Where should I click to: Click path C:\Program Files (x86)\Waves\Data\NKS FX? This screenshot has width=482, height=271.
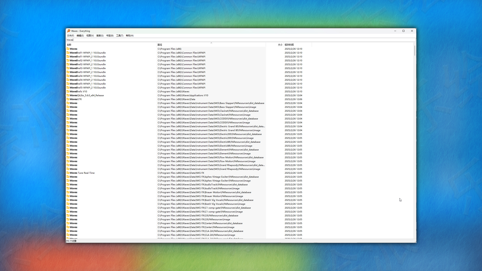click(181, 173)
